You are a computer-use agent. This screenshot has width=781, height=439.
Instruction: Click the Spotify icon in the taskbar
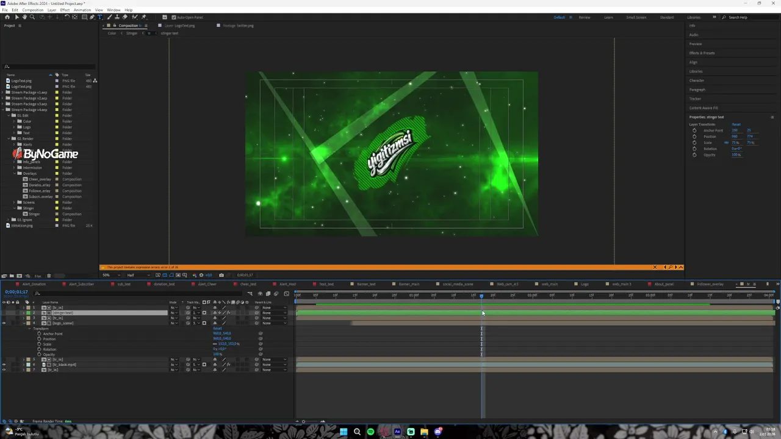point(370,432)
